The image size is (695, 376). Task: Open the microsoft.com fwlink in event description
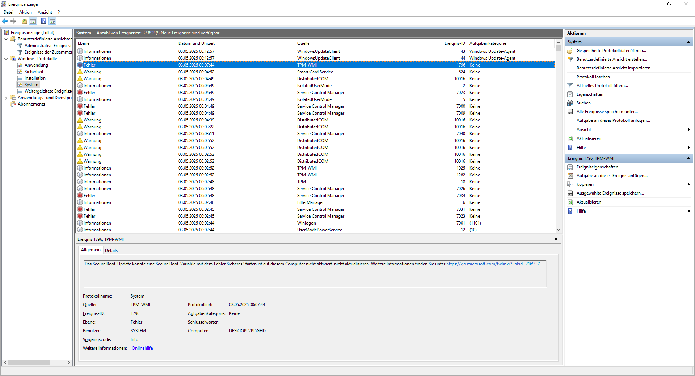click(x=493, y=264)
